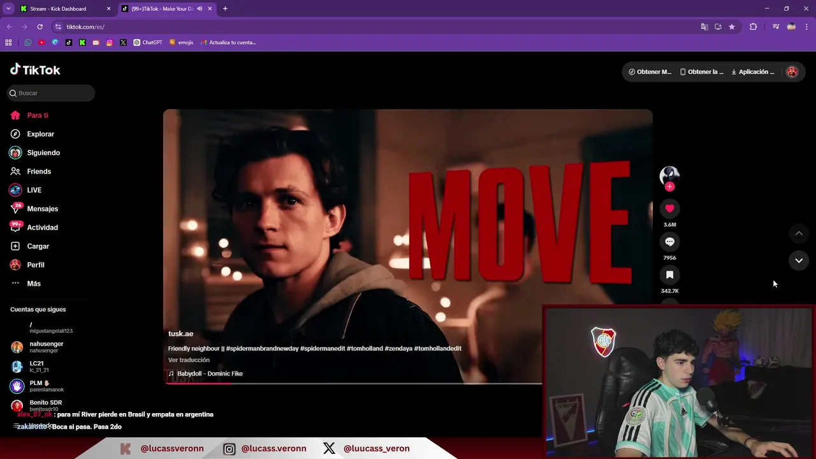
Task: Open the Explorar page
Action: tap(32, 134)
